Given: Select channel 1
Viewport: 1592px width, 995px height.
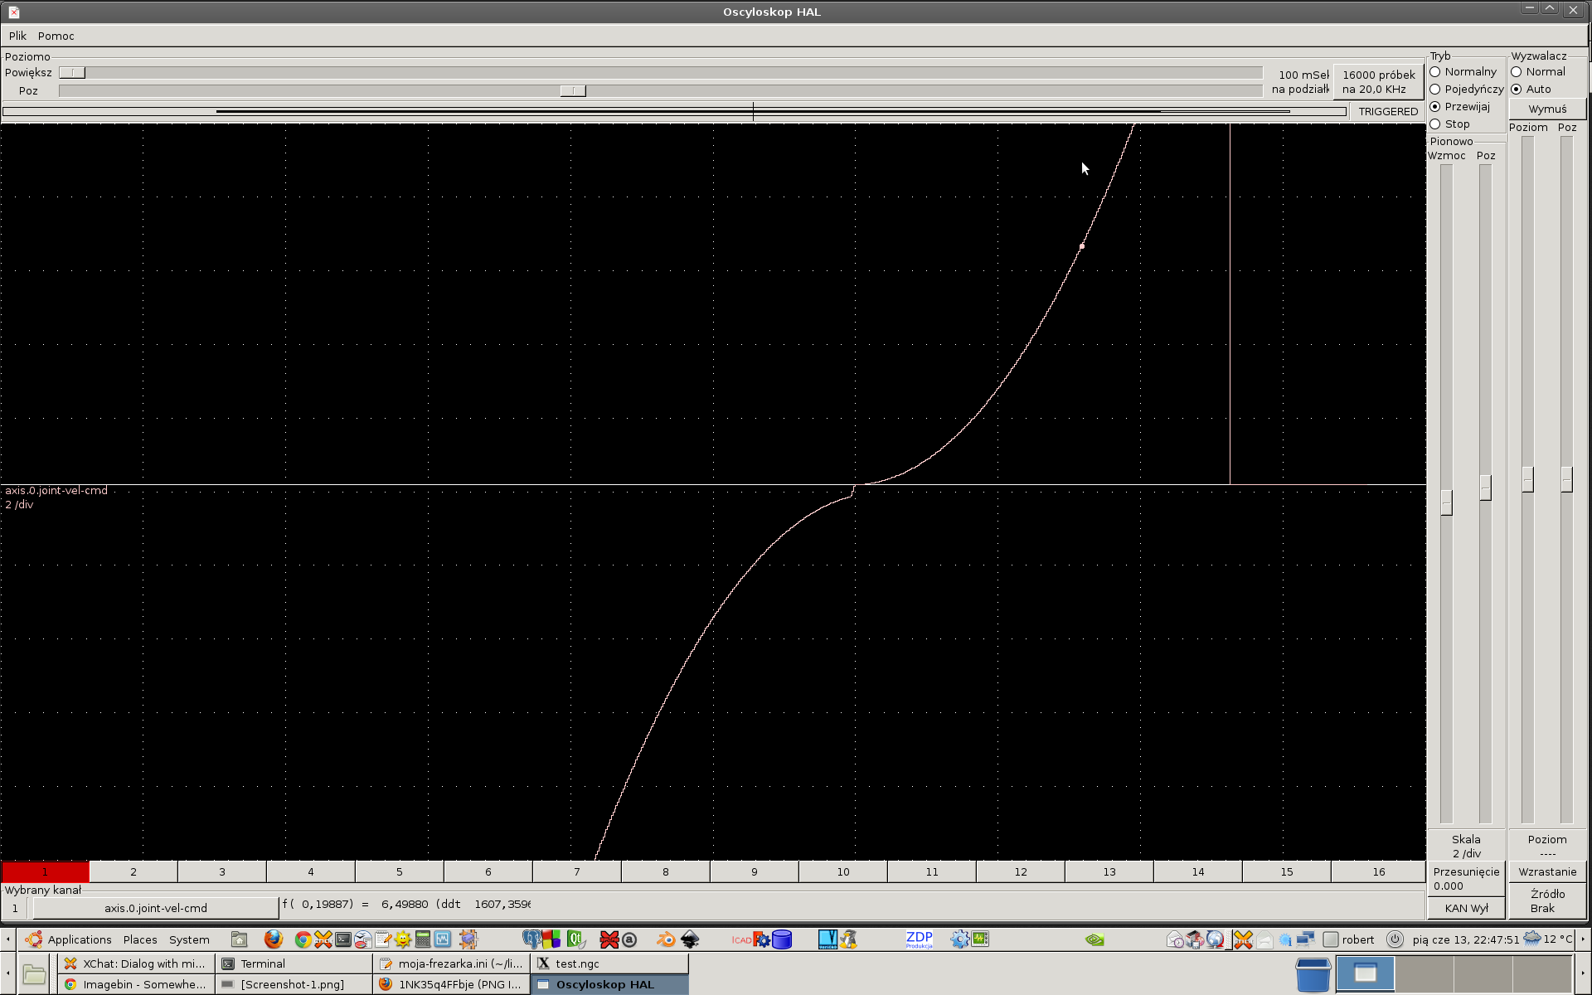Looking at the screenshot, I should (46, 871).
